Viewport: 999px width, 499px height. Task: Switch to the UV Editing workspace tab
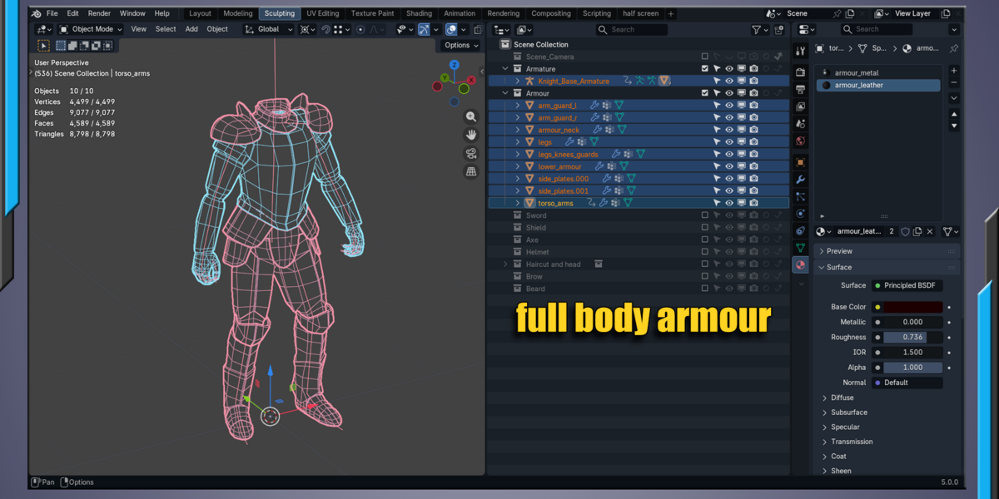(322, 13)
